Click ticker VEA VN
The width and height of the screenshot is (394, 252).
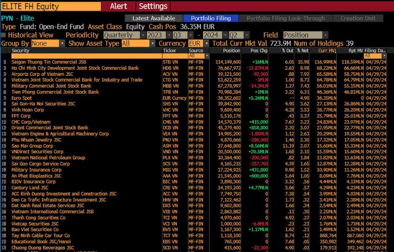coord(171,134)
